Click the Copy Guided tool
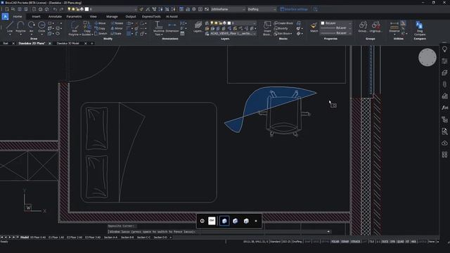 86,28
